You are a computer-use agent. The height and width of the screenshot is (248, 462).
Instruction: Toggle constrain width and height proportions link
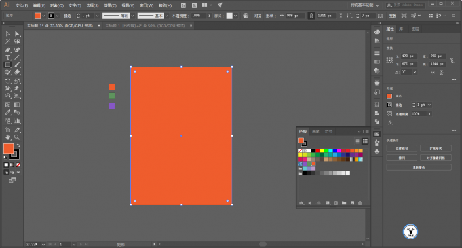[311, 16]
